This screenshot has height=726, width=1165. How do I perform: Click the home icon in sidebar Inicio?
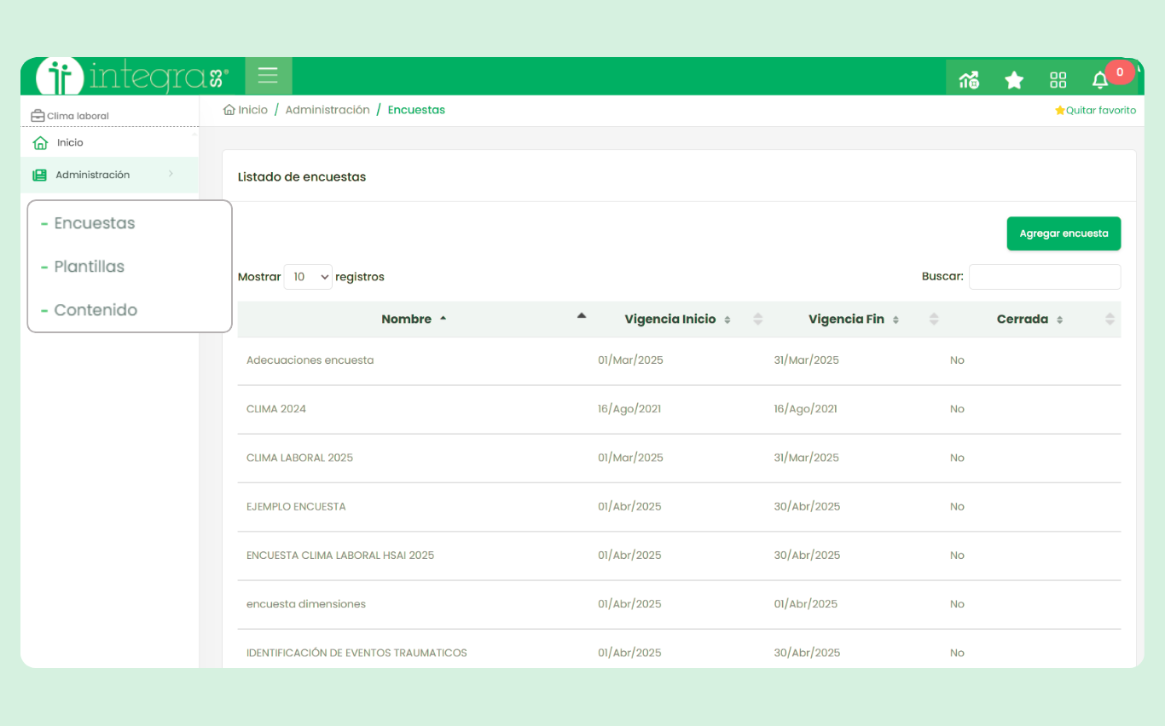click(x=40, y=143)
